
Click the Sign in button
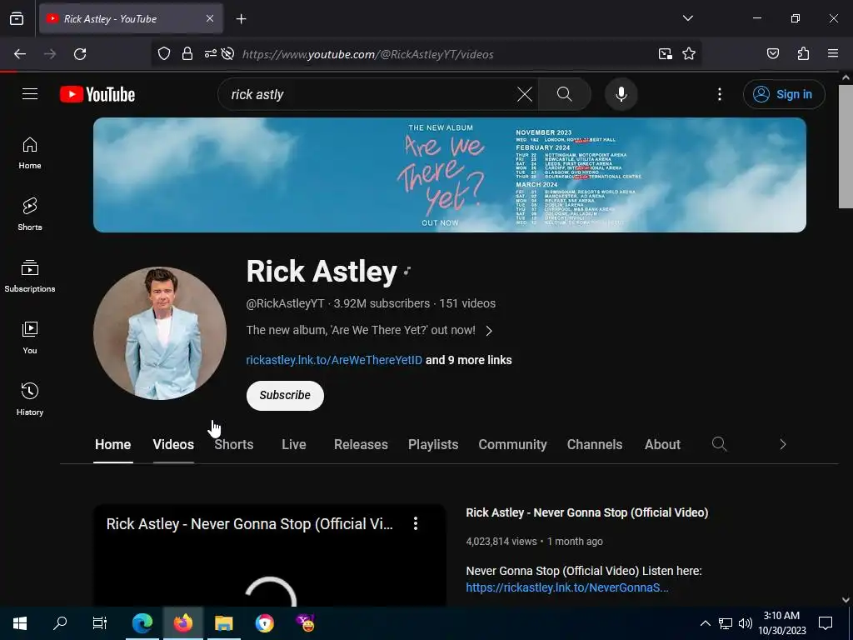[x=783, y=94]
